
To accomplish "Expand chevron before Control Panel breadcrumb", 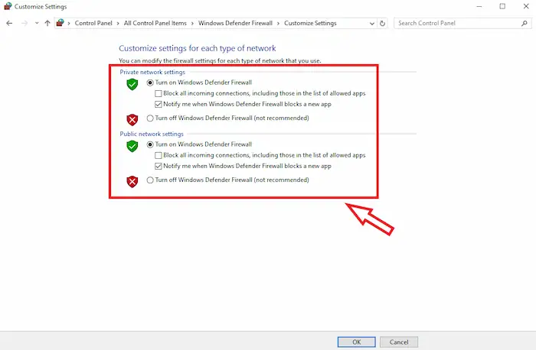I will pos(69,24).
